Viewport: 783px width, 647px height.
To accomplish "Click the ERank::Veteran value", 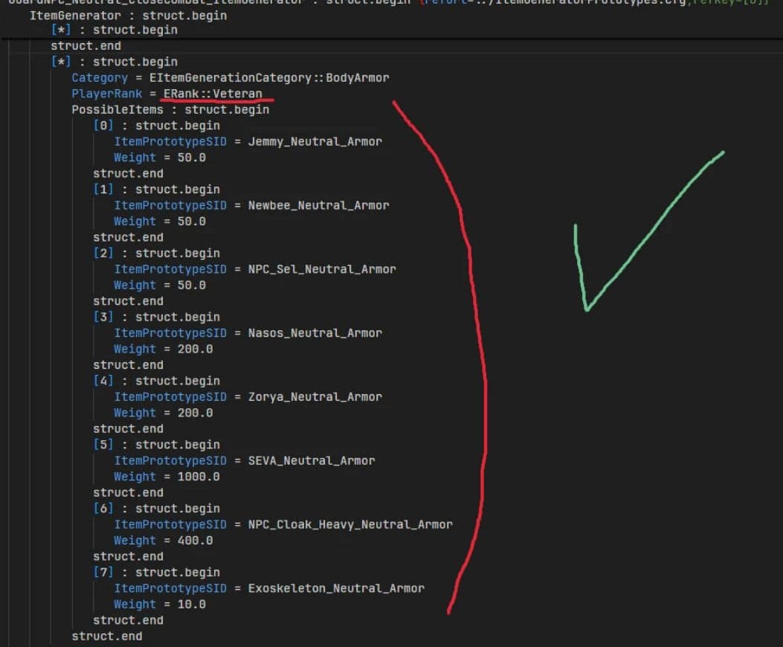I will click(212, 94).
